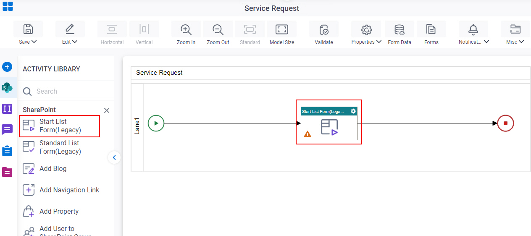Select the magenta folder sidebar icon
This screenshot has width=531, height=236.
7,172
